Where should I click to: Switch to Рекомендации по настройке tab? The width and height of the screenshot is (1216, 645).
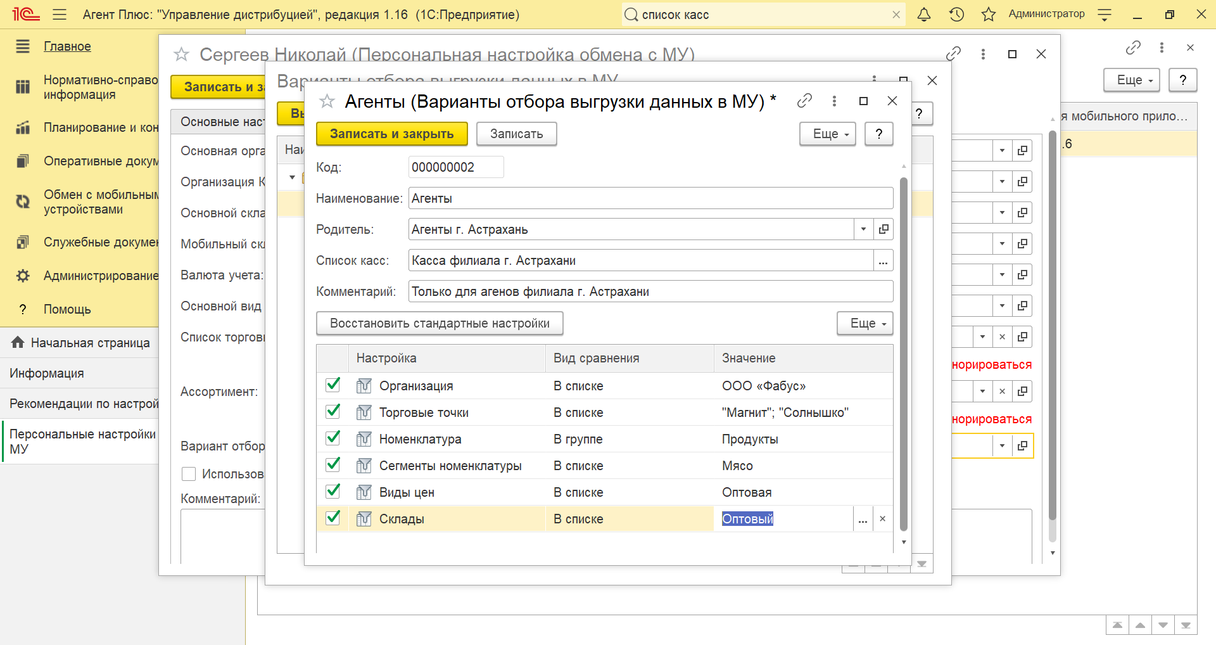(x=79, y=404)
